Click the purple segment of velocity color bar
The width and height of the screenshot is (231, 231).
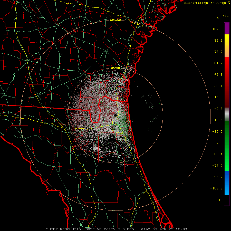227,28
